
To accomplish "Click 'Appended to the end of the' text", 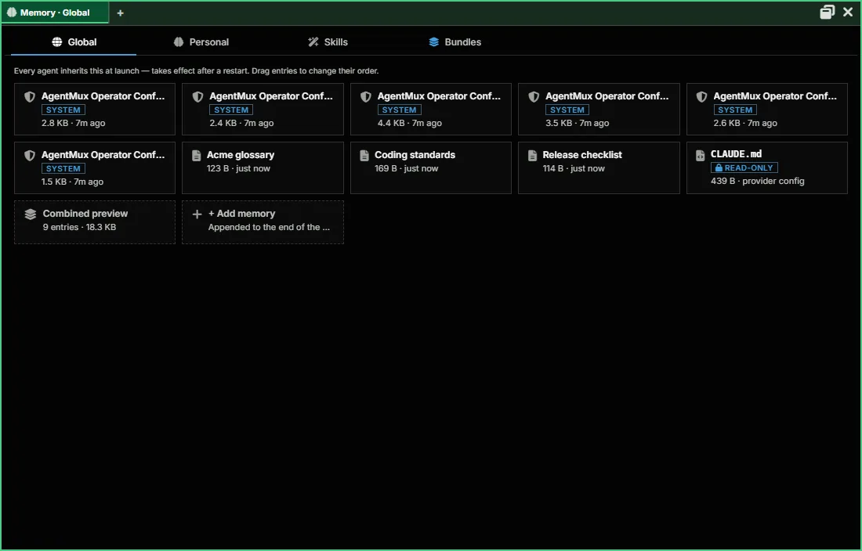I will click(x=269, y=227).
